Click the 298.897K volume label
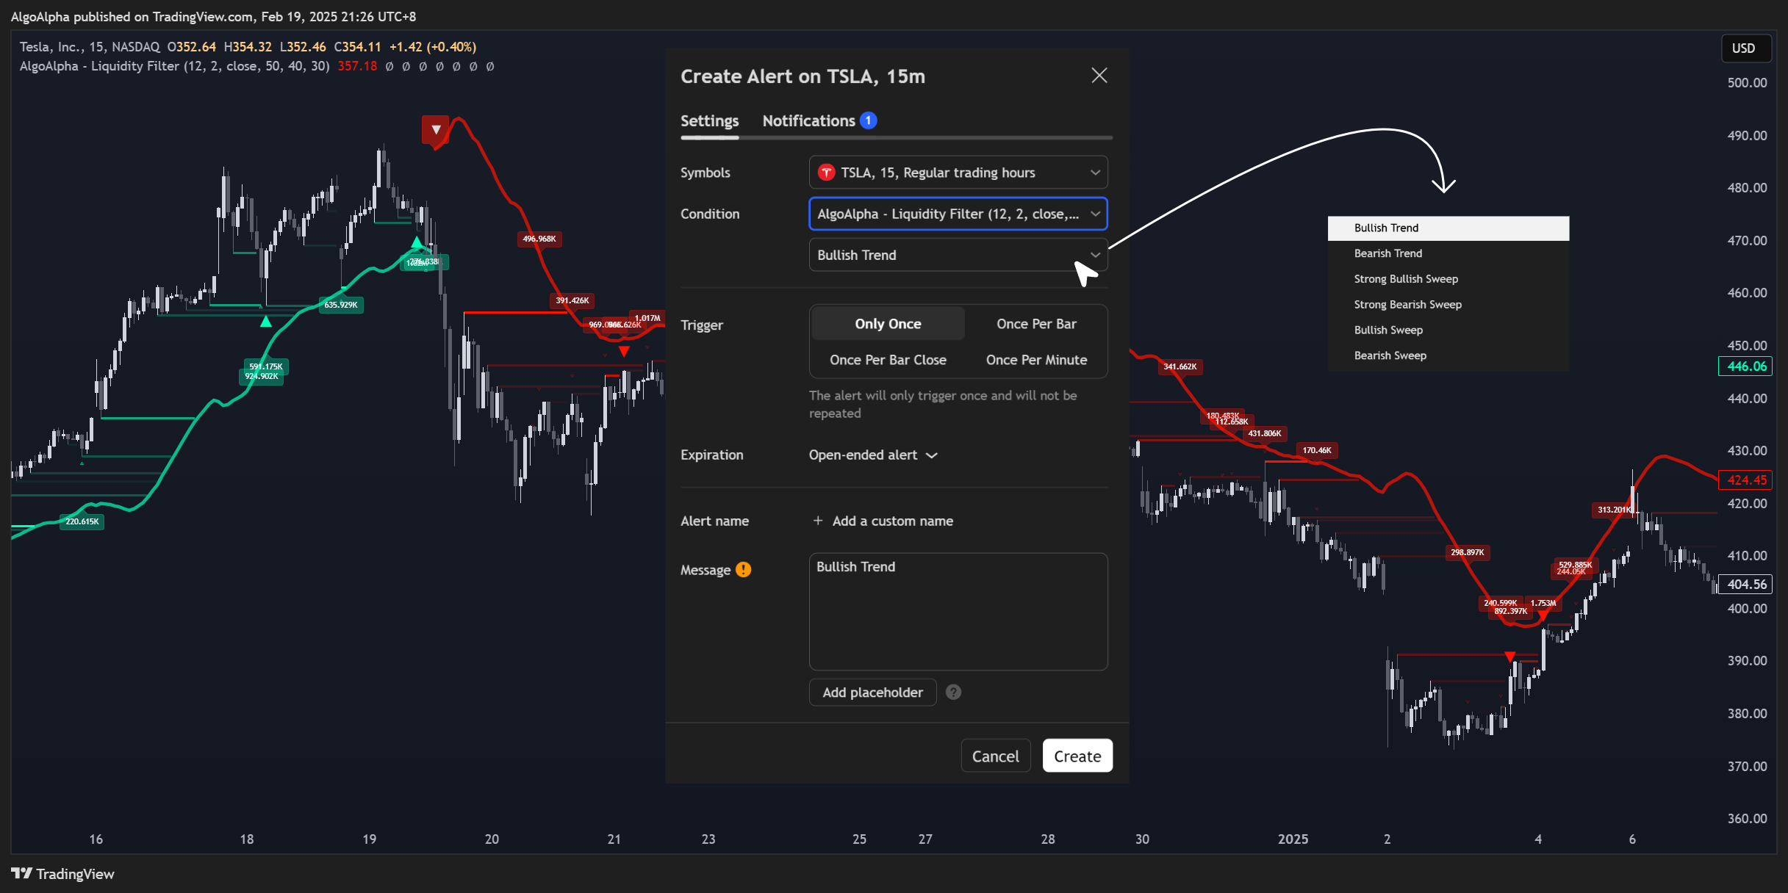This screenshot has height=893, width=1788. [1467, 552]
